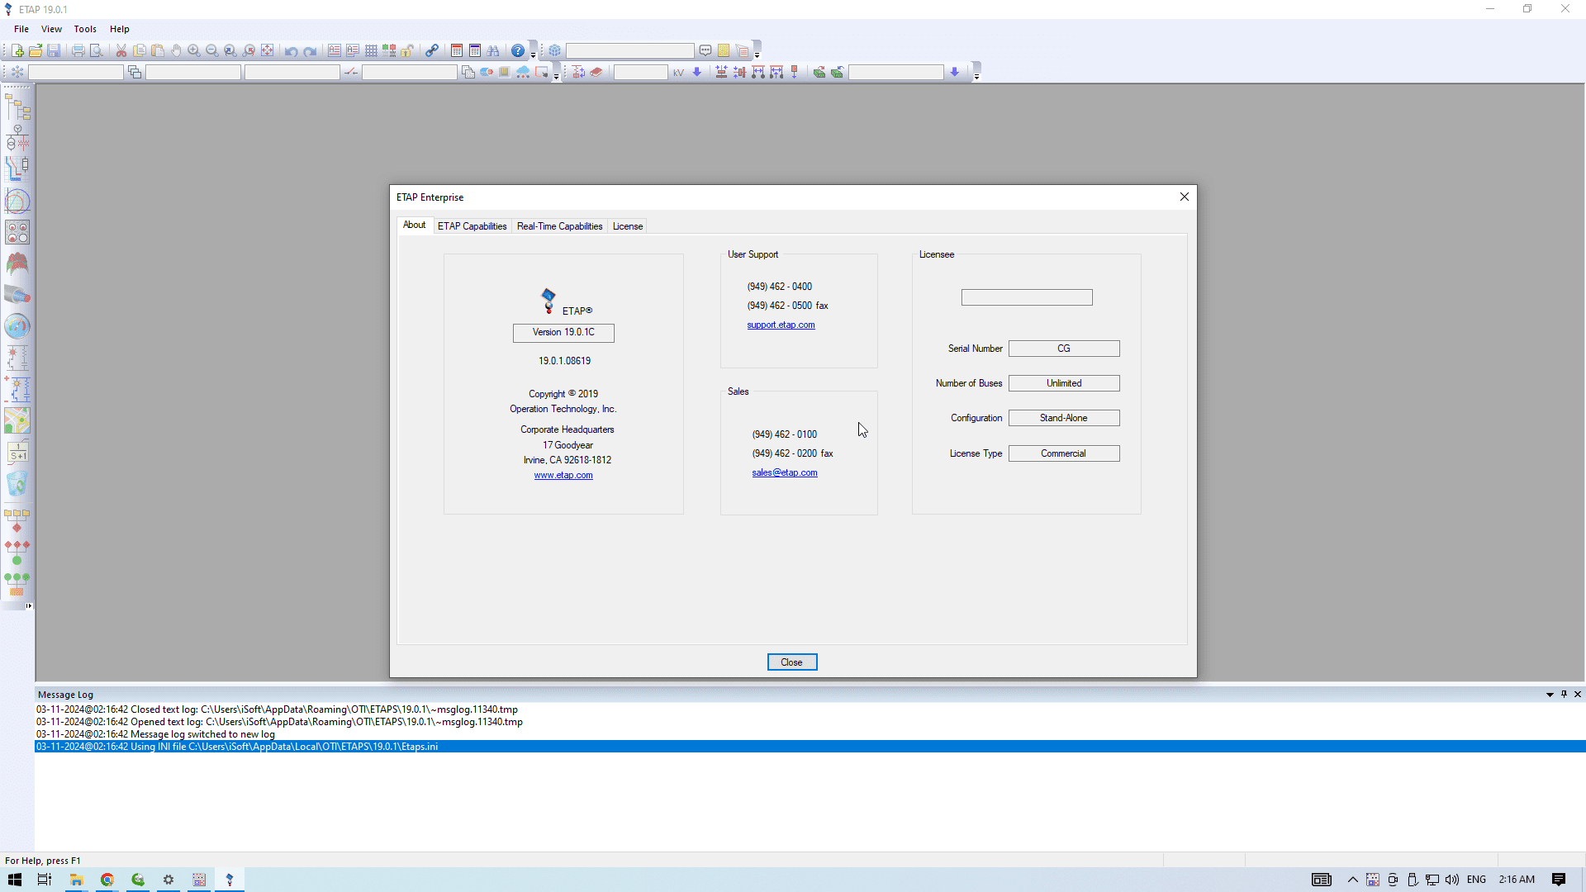Click the Open Project folder icon
The width and height of the screenshot is (1586, 892).
pos(36,51)
